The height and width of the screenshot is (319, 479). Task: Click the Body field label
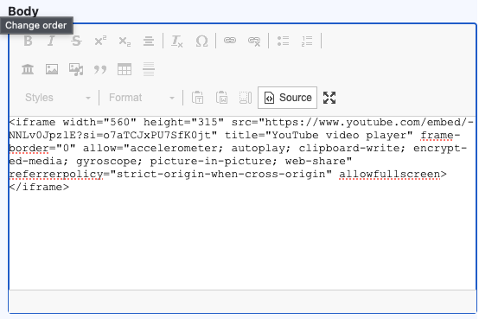coord(23,11)
